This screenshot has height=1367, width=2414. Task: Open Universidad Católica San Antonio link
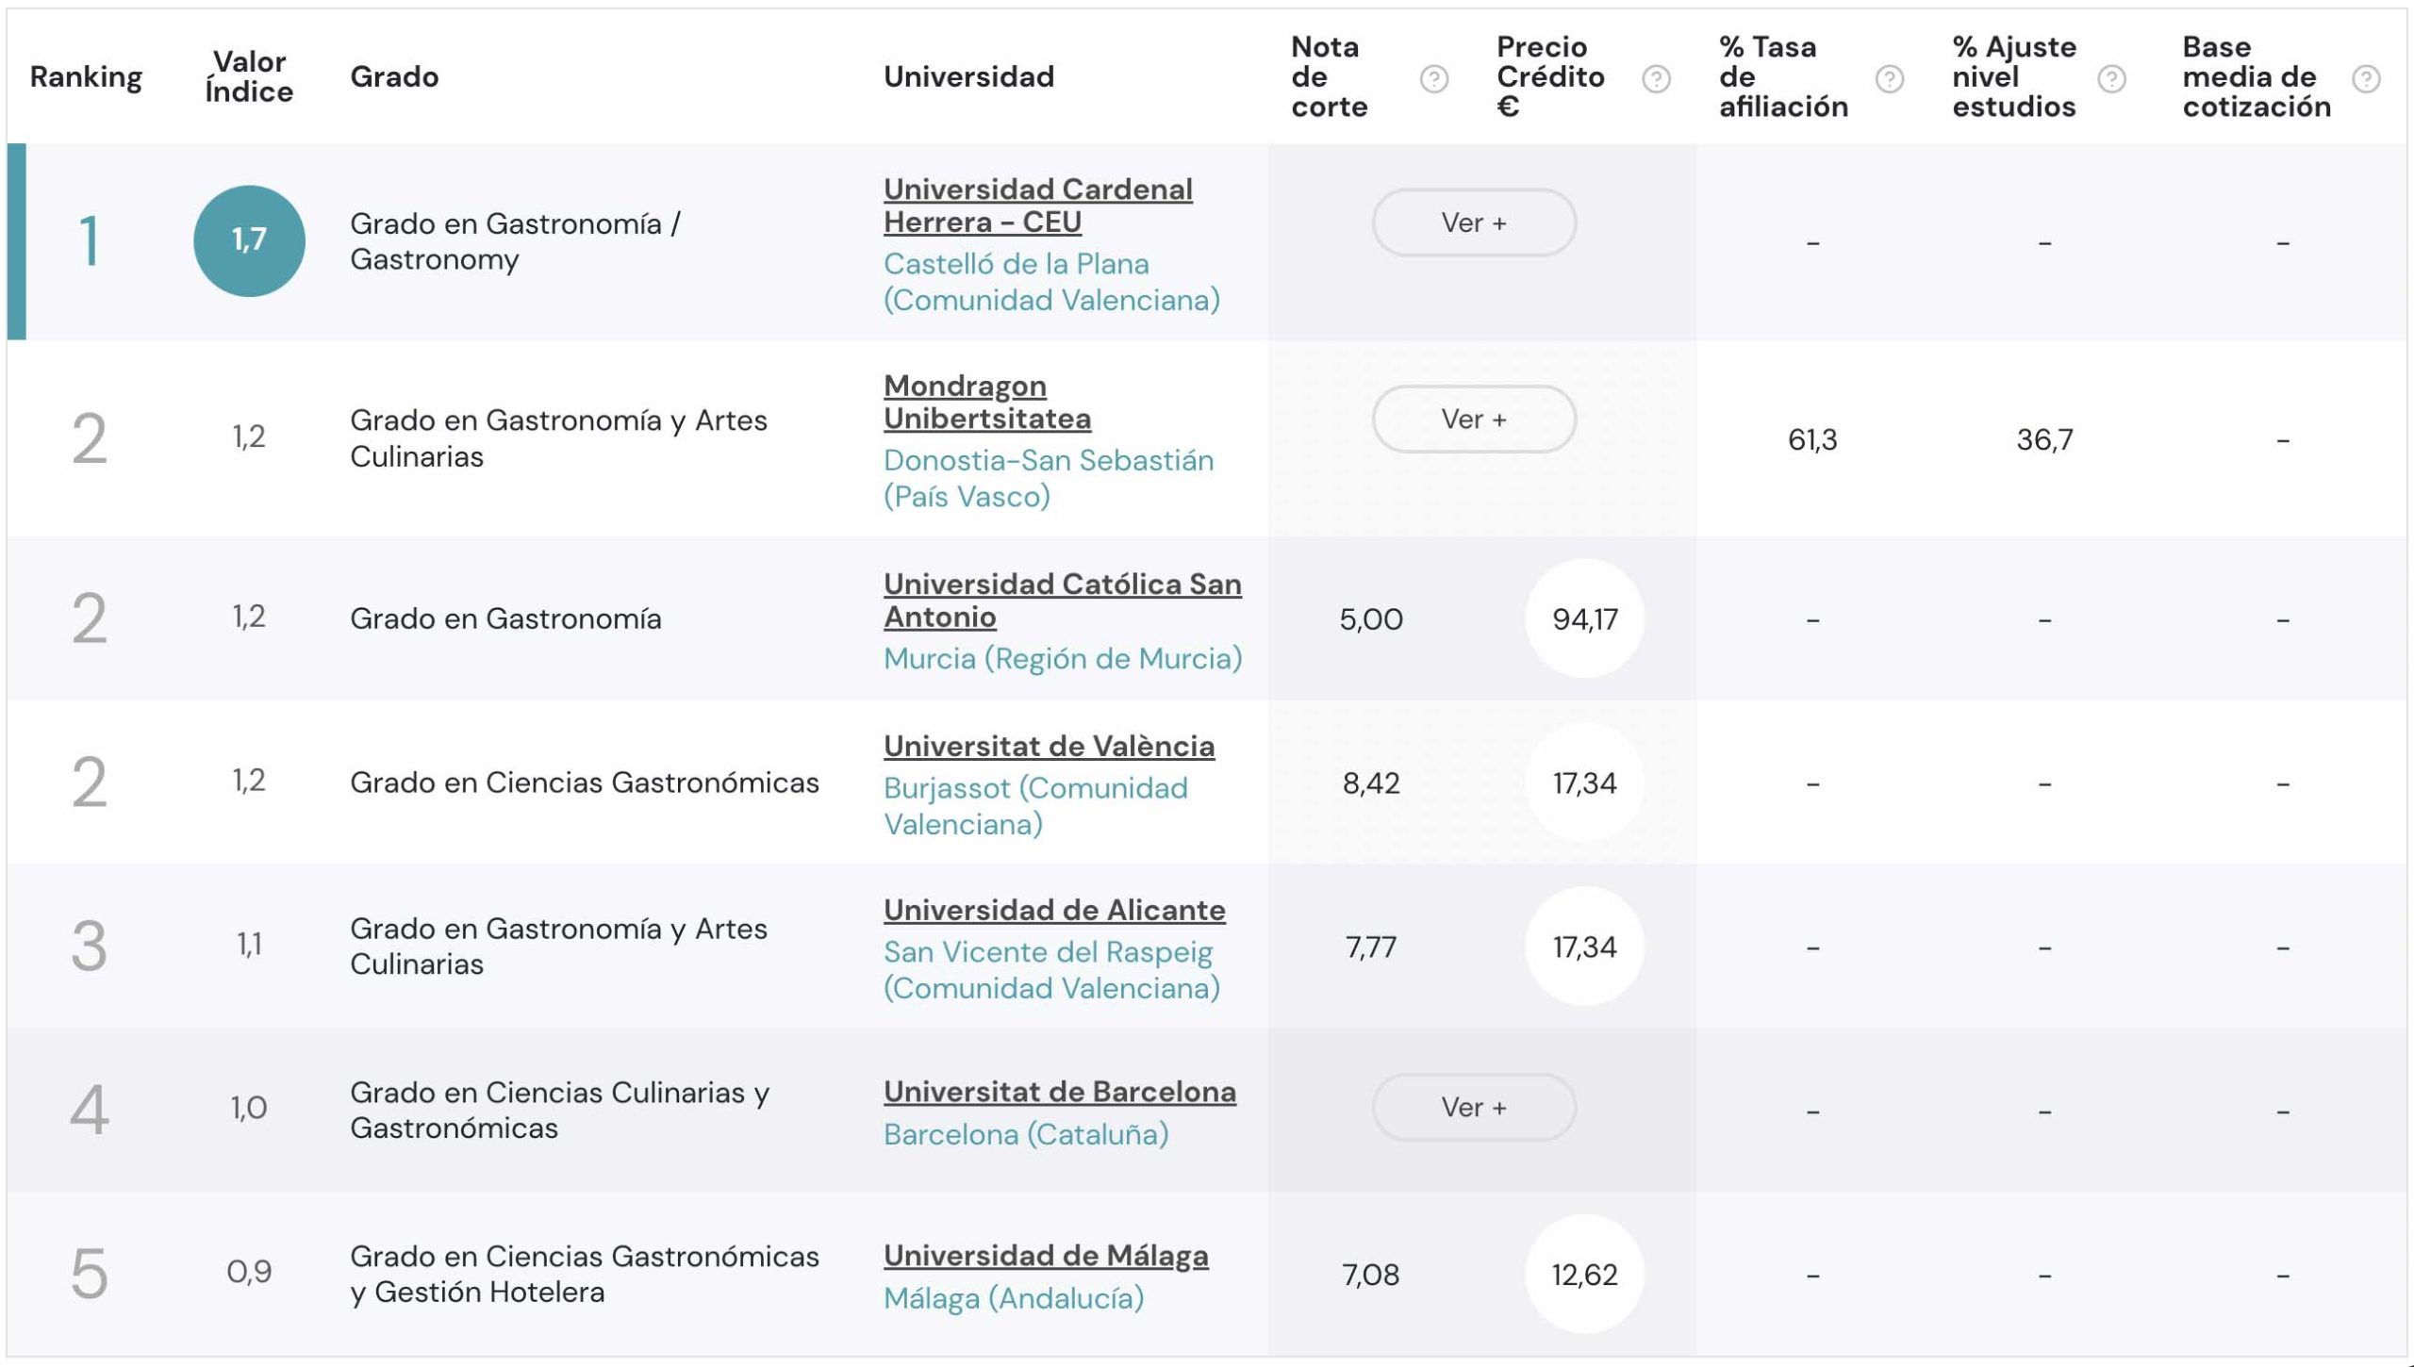pyautogui.click(x=1063, y=600)
